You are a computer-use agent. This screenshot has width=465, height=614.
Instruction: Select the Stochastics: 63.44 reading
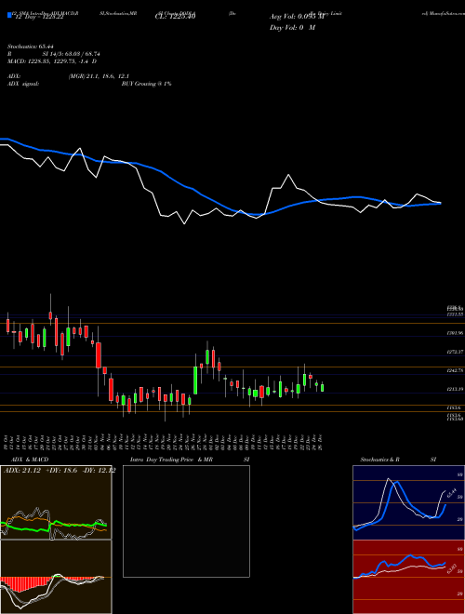[30, 47]
